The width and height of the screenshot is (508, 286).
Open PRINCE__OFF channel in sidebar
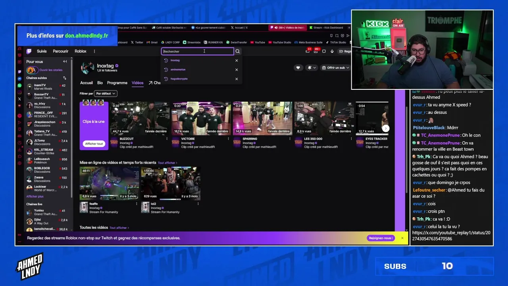point(48,114)
